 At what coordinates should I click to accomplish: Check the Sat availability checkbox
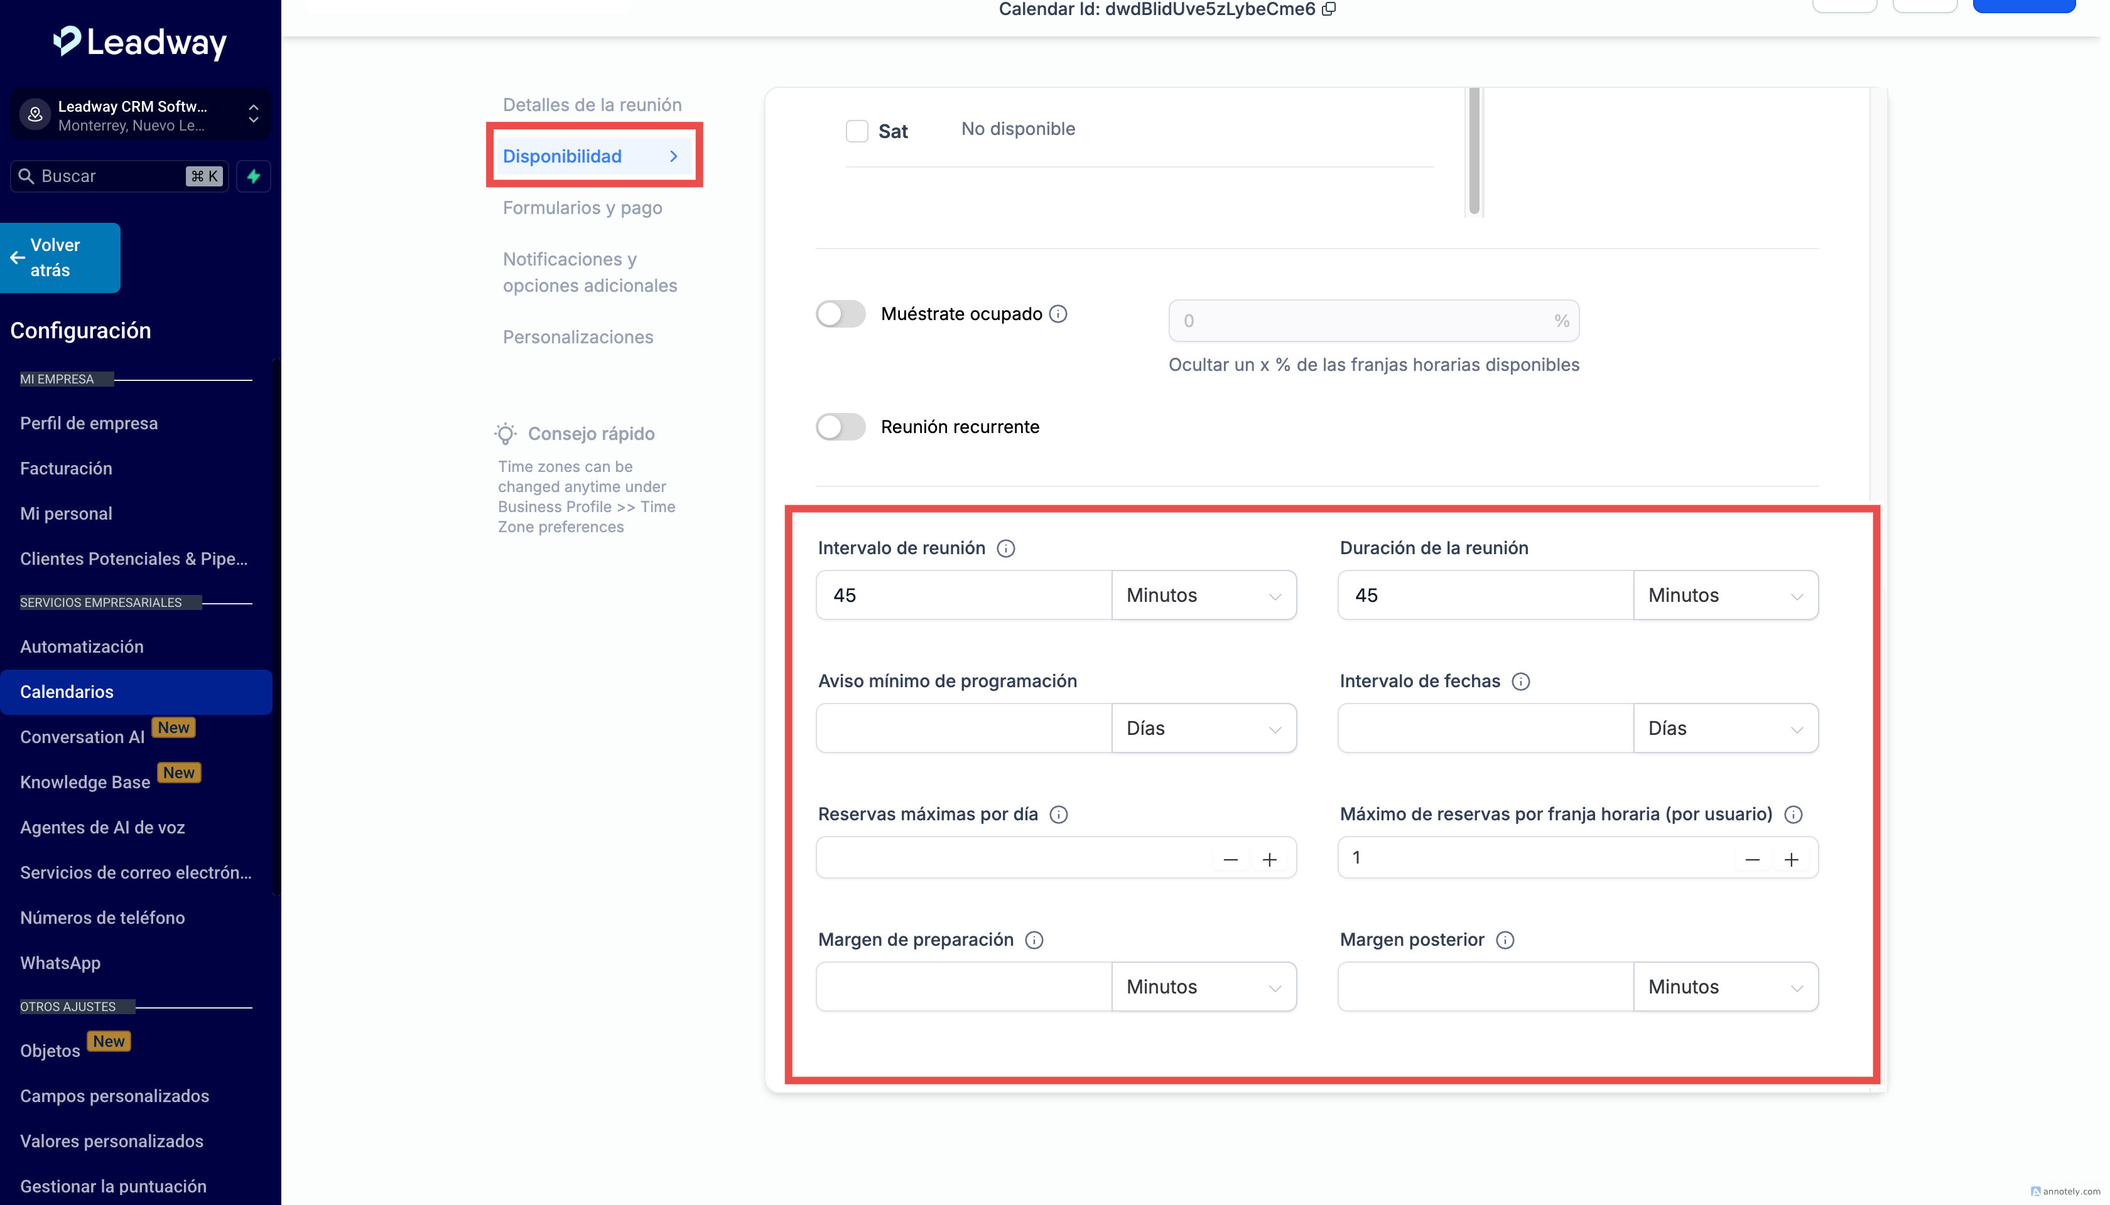tap(857, 131)
